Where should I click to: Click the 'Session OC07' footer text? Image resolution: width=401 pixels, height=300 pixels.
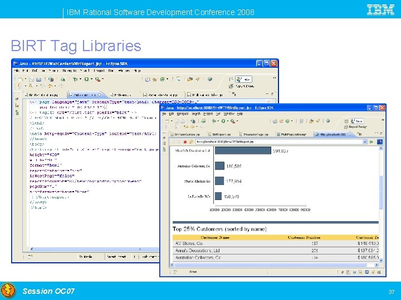48,291
